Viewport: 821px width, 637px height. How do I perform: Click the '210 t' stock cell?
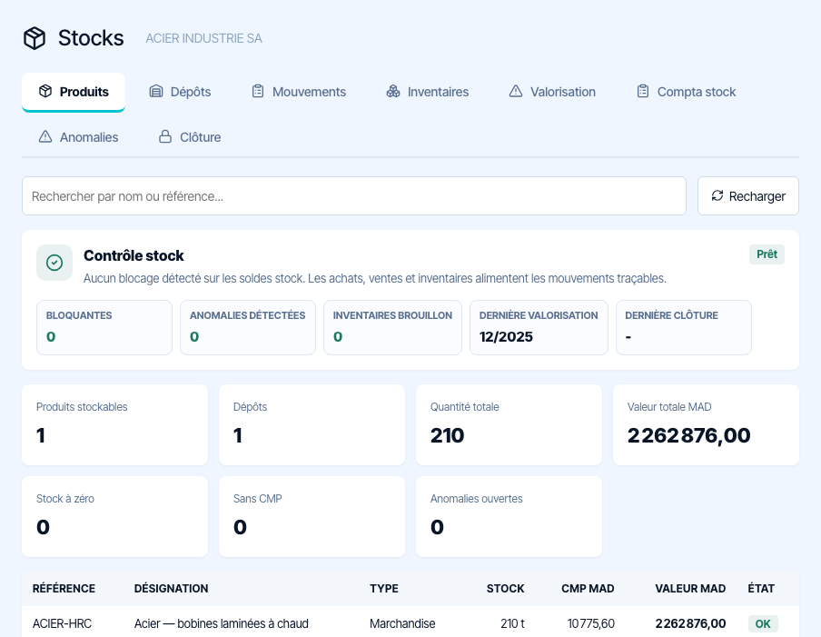click(512, 623)
